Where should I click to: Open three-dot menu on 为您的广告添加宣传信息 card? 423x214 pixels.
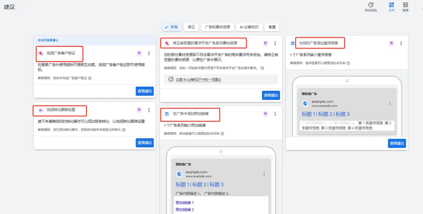[401, 43]
